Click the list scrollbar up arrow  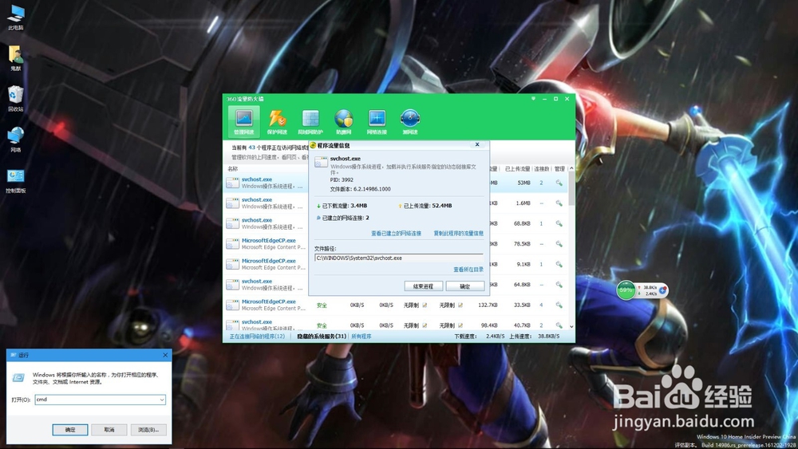tap(571, 168)
